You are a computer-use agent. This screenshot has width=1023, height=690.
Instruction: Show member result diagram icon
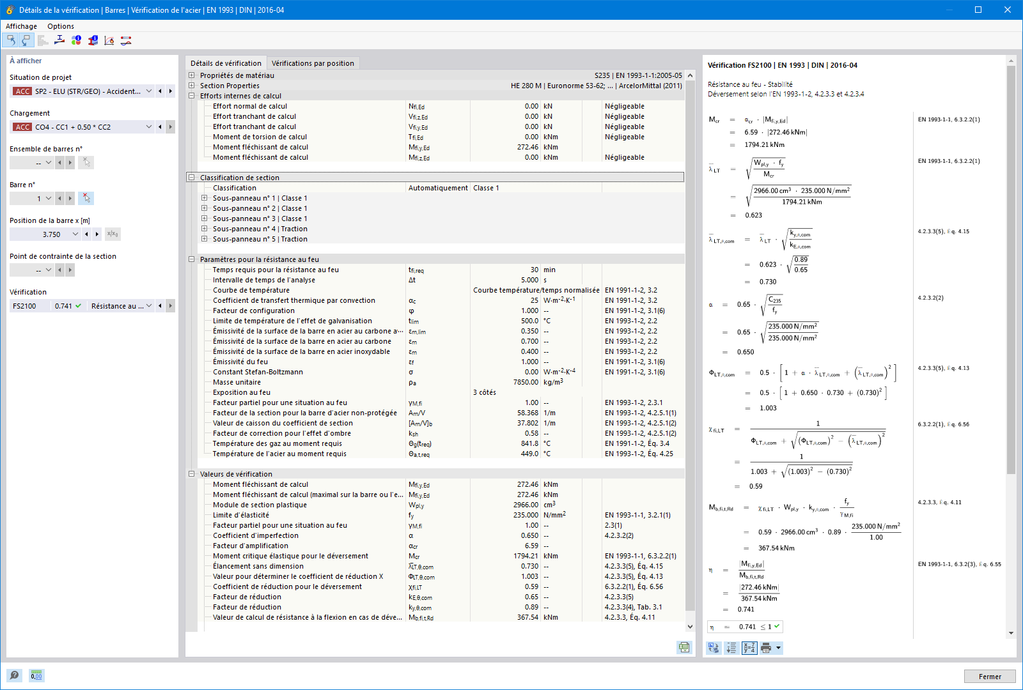pyautogui.click(x=126, y=40)
